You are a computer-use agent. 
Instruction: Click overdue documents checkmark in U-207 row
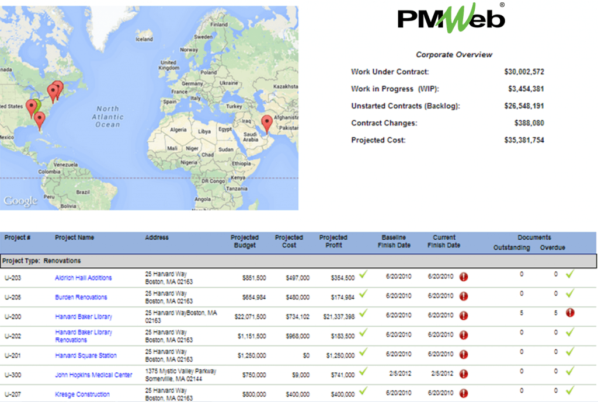(570, 390)
